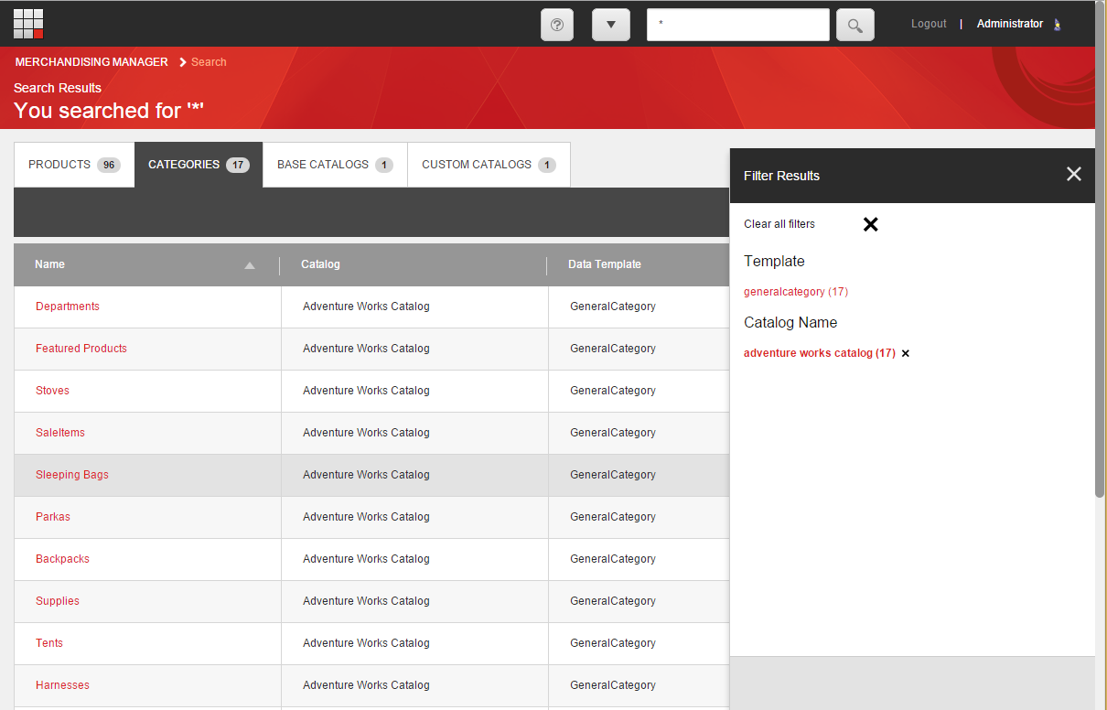Screen dimensions: 1107x710
Task: Click the vertical page scrollbar
Action: [x=1100, y=274]
